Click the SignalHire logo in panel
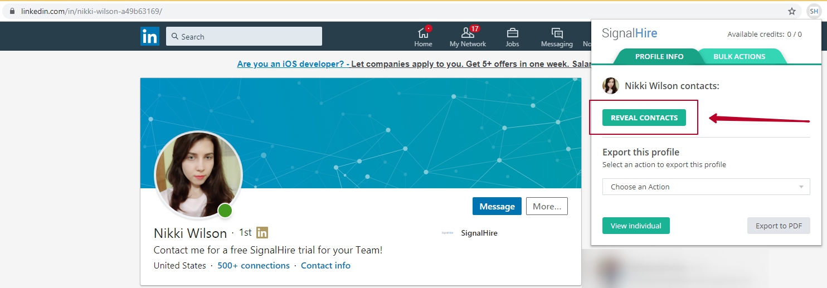 point(629,33)
